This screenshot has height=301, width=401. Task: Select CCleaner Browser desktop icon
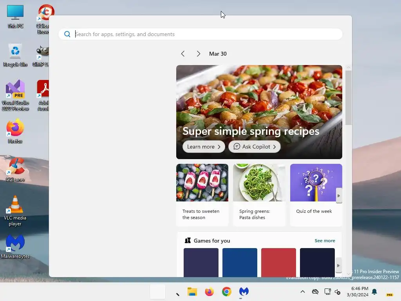tap(43, 19)
